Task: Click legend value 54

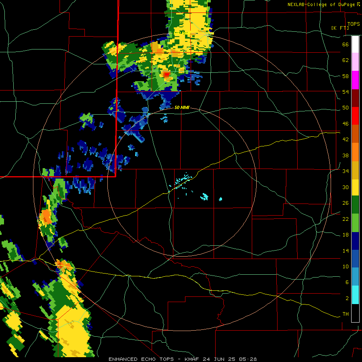Action: coord(346,92)
